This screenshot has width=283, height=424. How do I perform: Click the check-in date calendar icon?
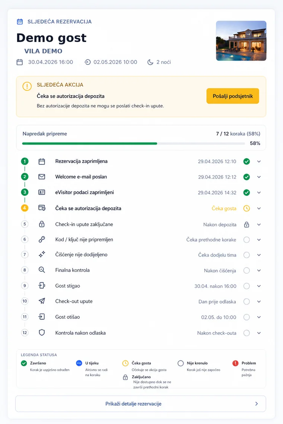click(x=20, y=62)
